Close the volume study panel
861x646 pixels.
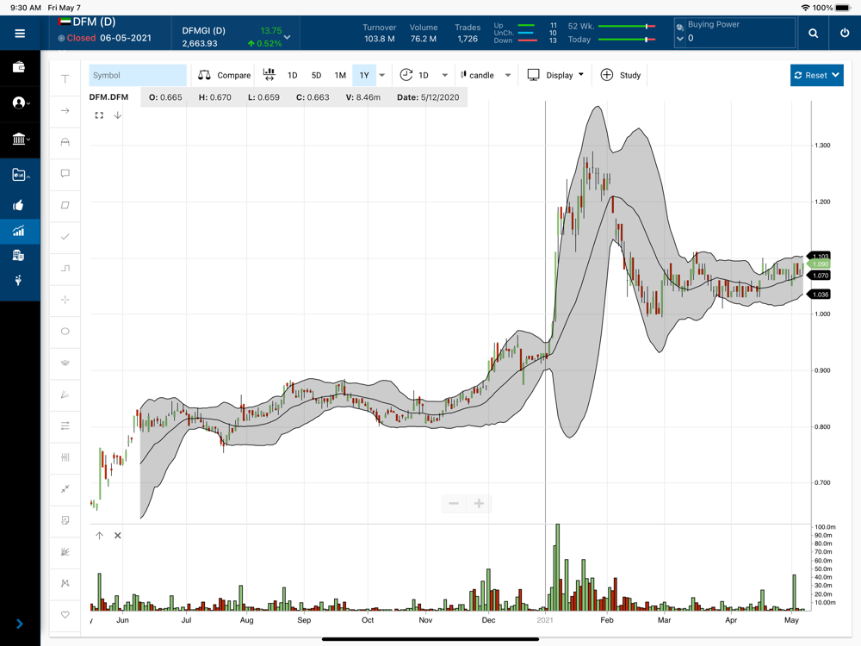[x=117, y=536]
